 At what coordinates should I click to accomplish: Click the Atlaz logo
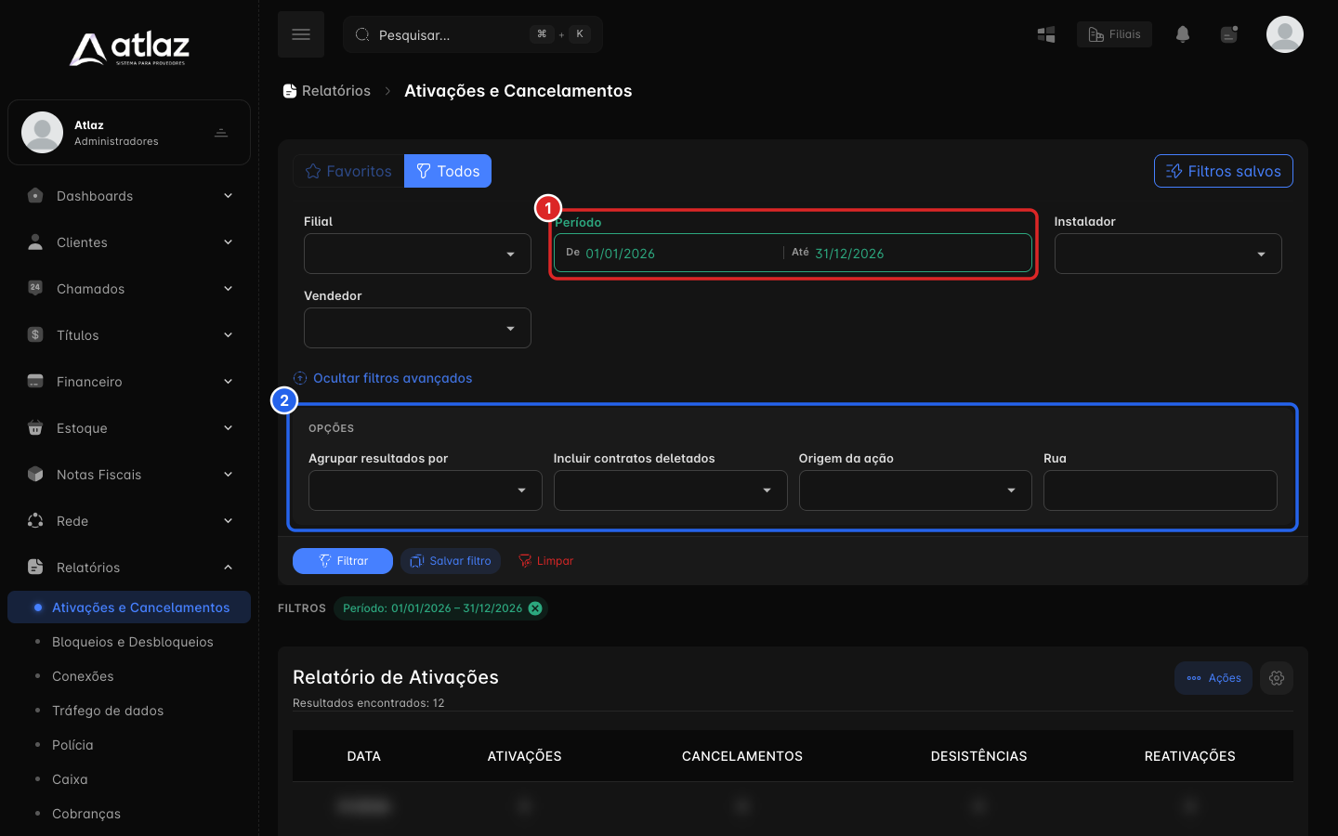129,49
